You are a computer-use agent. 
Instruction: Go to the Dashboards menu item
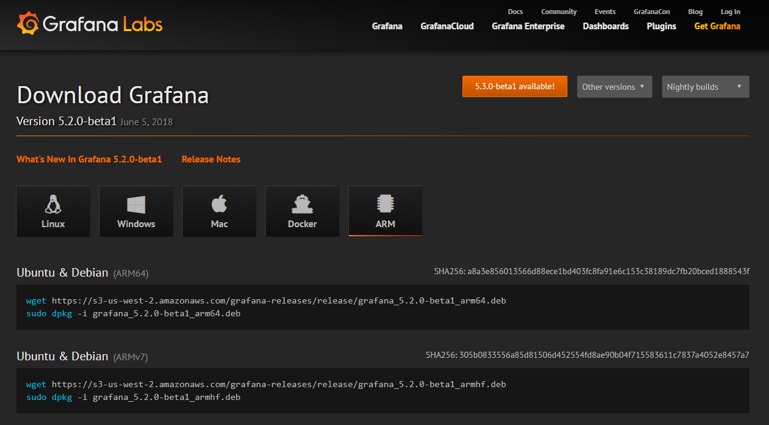tap(606, 26)
